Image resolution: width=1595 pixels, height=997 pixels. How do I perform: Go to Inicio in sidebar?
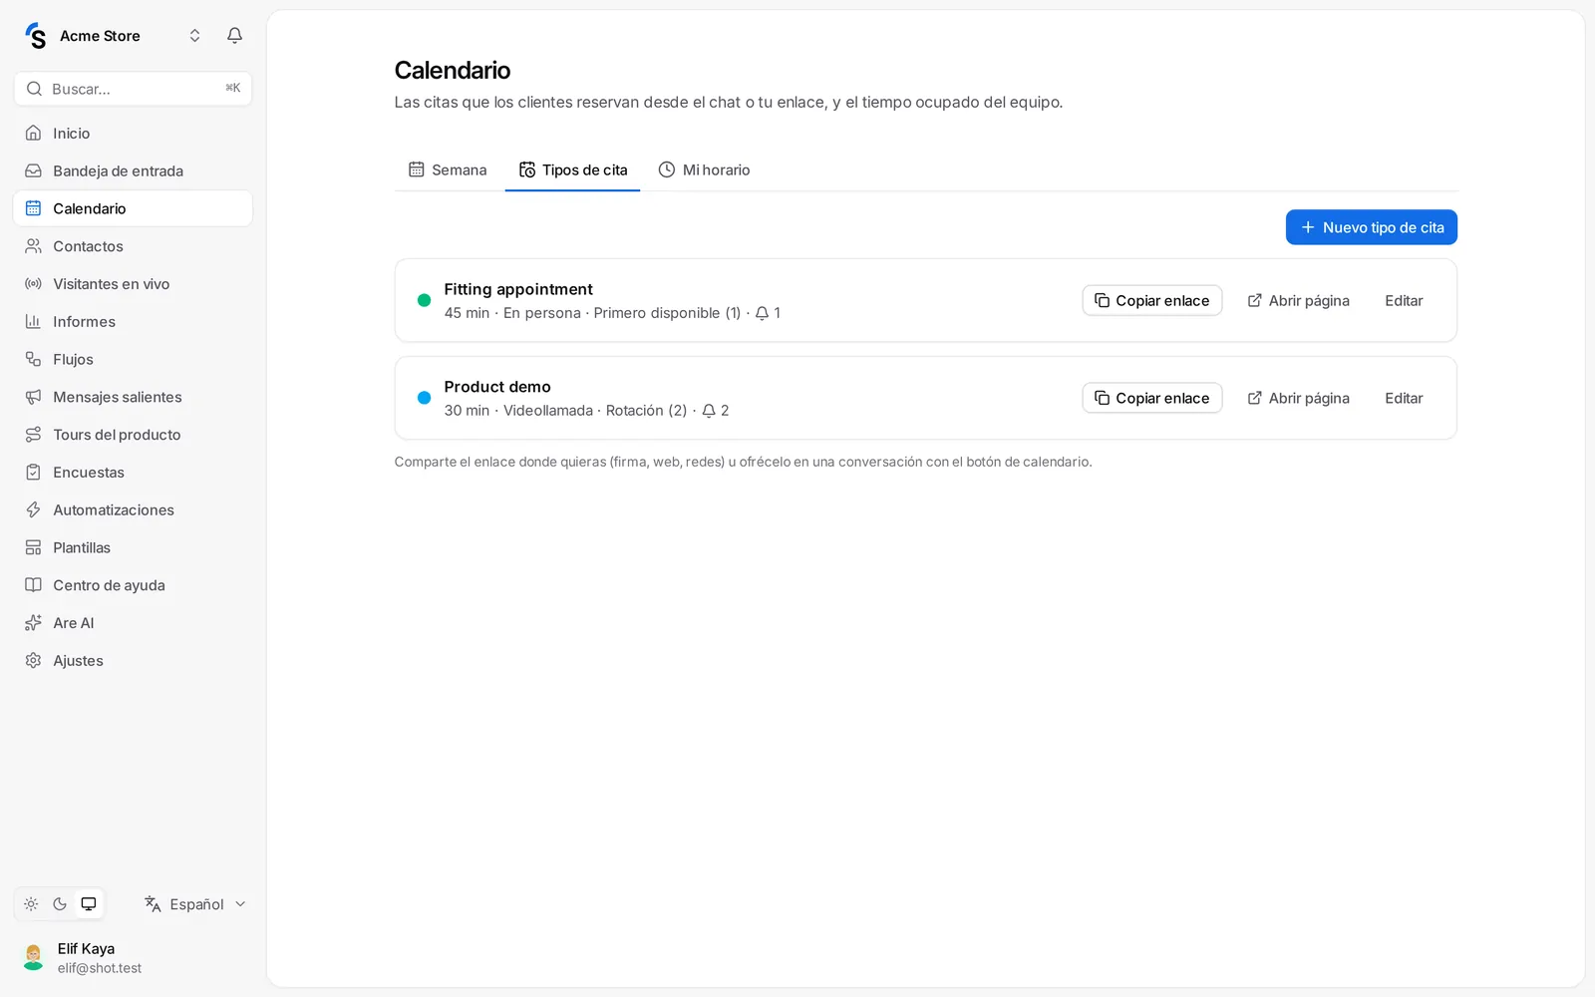pyautogui.click(x=133, y=133)
